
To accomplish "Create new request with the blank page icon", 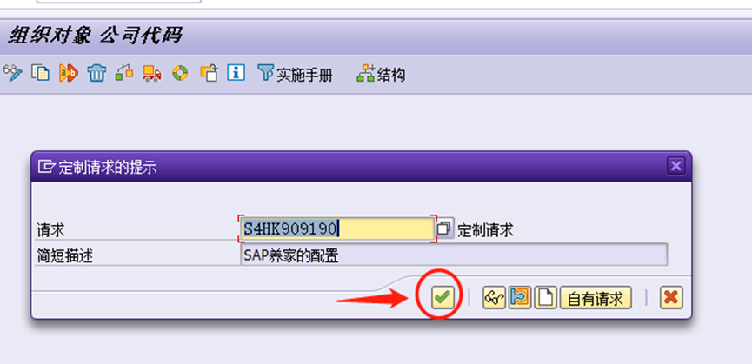I will [x=546, y=298].
